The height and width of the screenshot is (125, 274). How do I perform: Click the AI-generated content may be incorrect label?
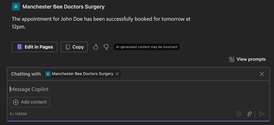click(147, 47)
